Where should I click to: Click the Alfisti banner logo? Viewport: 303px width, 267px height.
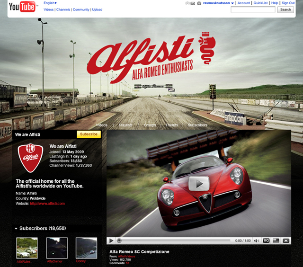[151, 58]
